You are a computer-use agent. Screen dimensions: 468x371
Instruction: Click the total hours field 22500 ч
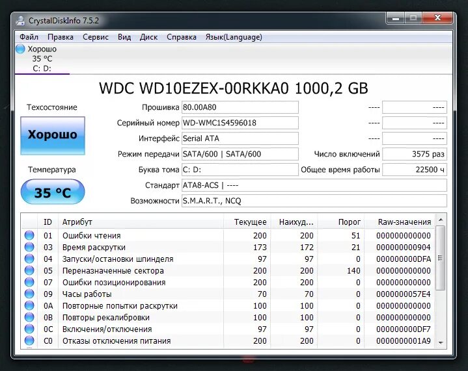(415, 170)
